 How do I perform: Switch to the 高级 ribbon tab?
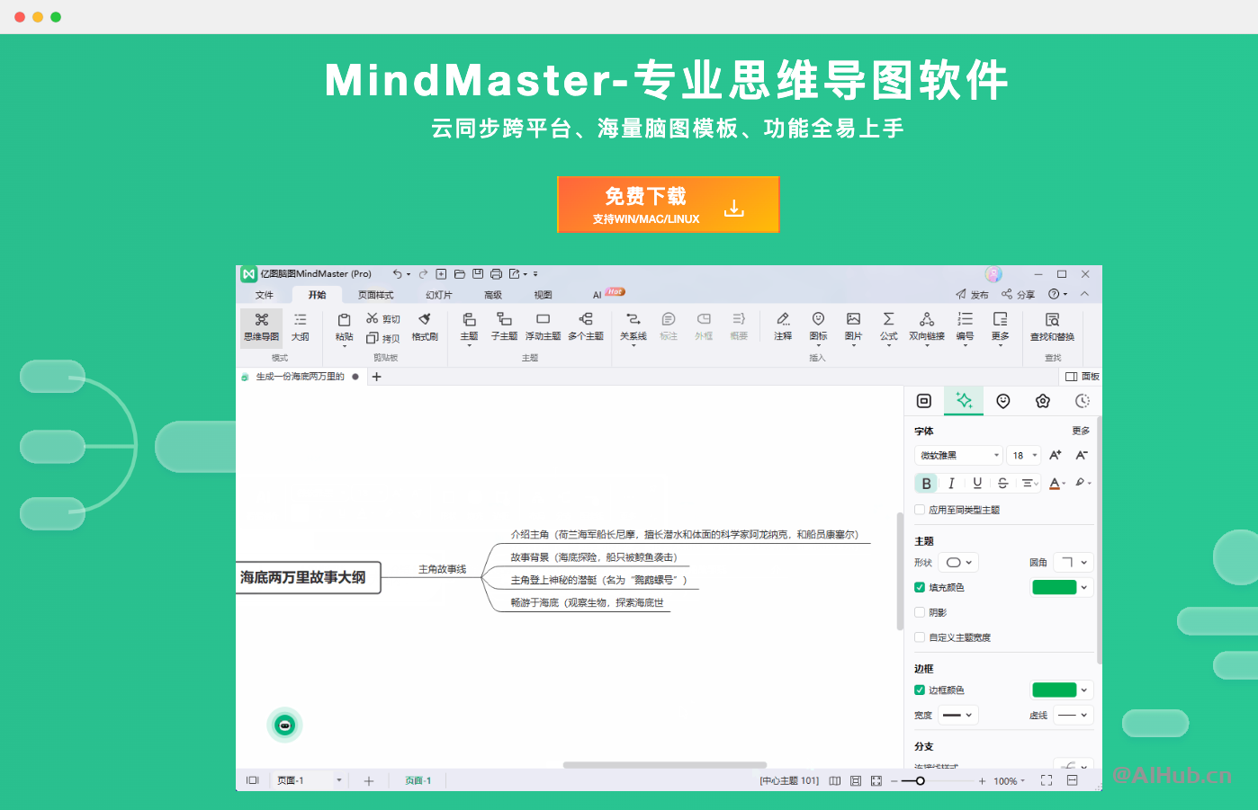point(493,295)
